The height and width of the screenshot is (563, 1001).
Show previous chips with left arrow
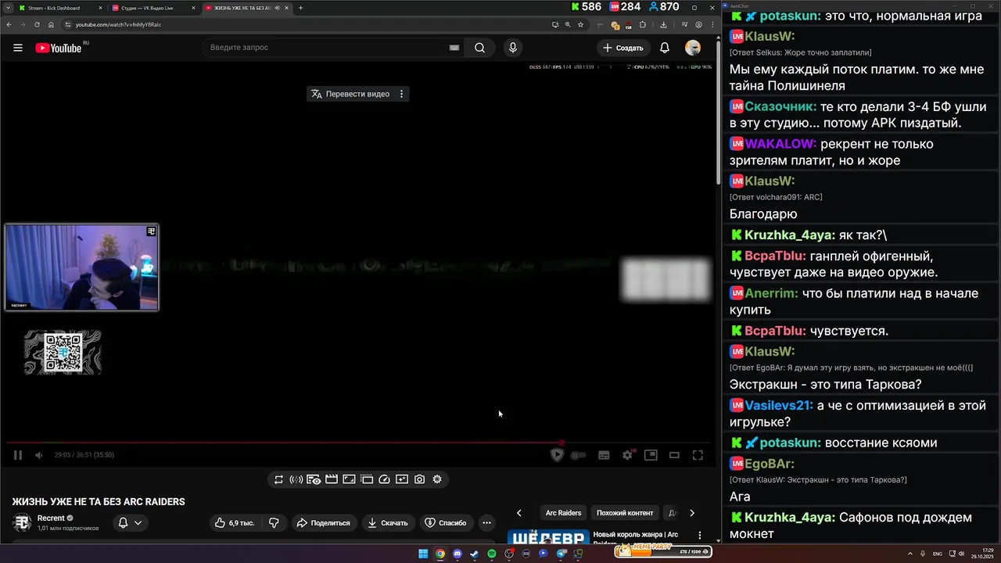[518, 513]
